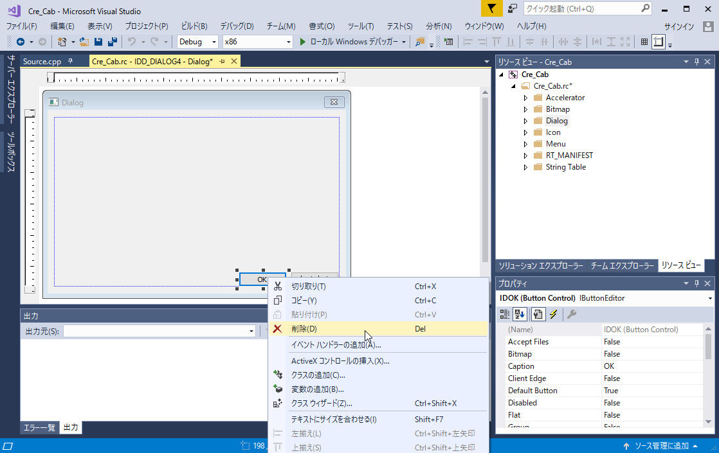Click the undo arrow icon
This screenshot has width=719, height=453.
132,42
